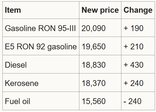Click the + 430 change value
The image size is (156, 112).
[x=133, y=65]
